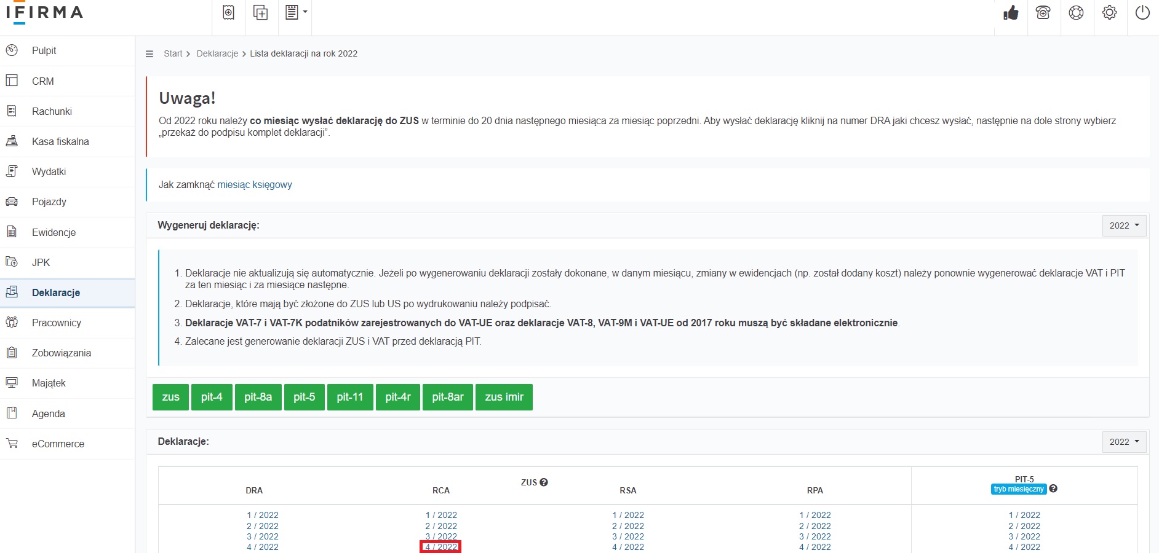The width and height of the screenshot is (1159, 553).
Task: Open the lifebuoy help icon
Action: point(1076,12)
